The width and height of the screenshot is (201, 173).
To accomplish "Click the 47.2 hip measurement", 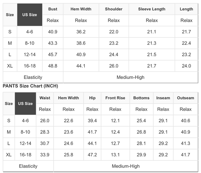I will pyautogui.click(x=92, y=155).
